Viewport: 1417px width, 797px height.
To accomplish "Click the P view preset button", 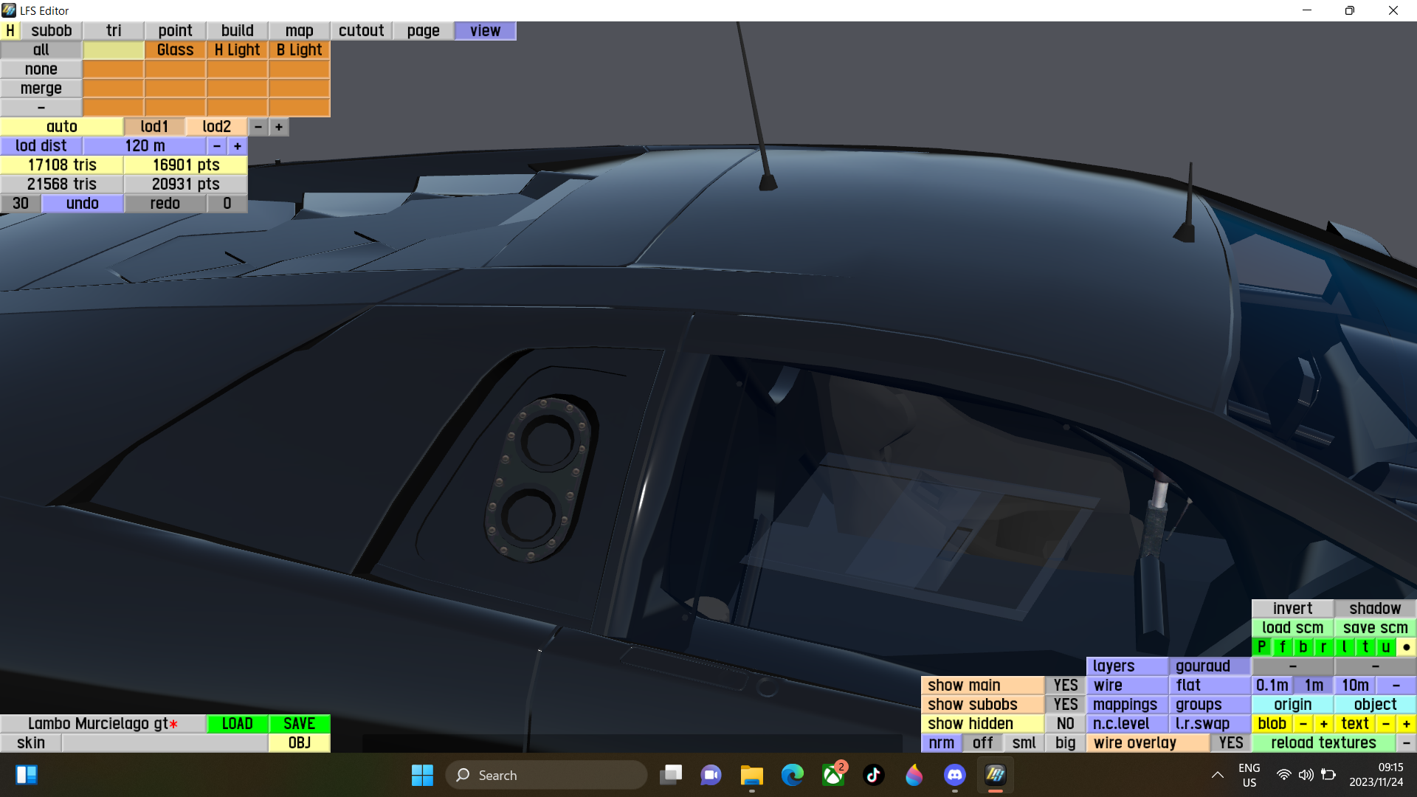I will click(x=1261, y=647).
